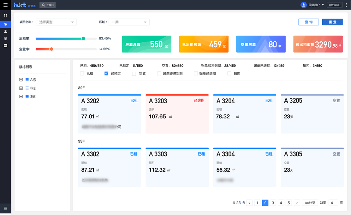The width and height of the screenshot is (351, 215).
Task: Go to page 5
Action: [289, 203]
